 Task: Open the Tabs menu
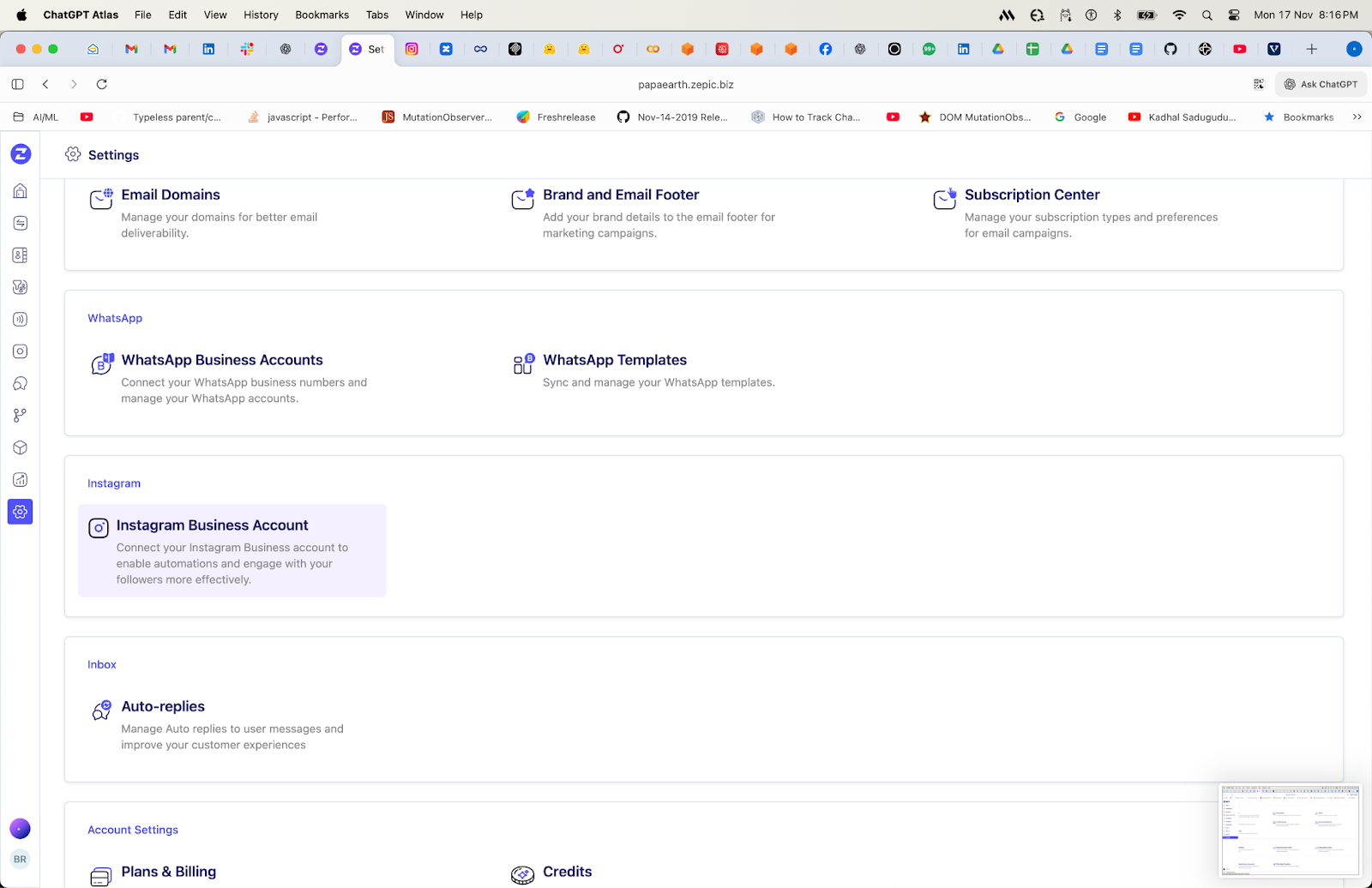click(x=377, y=15)
